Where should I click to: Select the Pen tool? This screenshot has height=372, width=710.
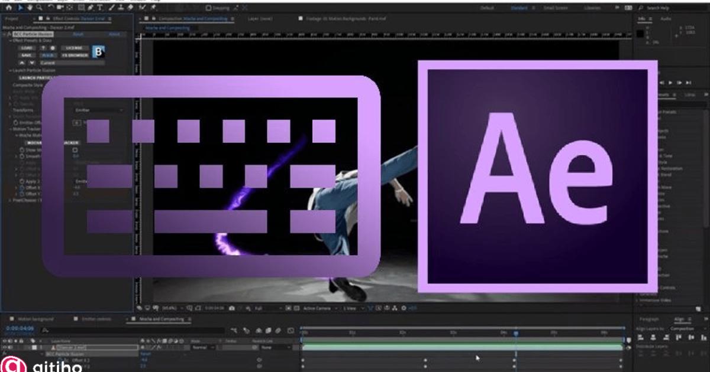(x=91, y=8)
